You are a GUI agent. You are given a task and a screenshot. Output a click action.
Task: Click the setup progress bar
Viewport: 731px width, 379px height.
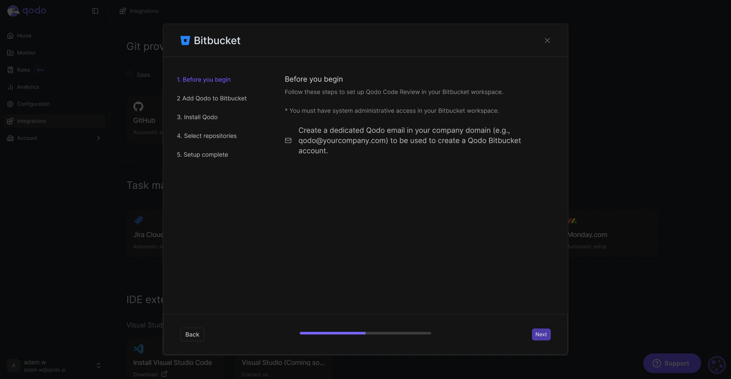(x=365, y=333)
